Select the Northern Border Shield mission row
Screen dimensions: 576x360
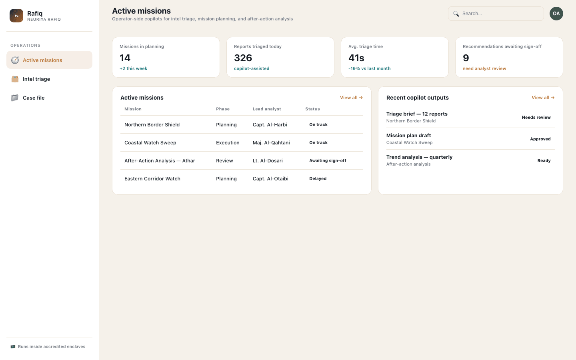pos(242,124)
